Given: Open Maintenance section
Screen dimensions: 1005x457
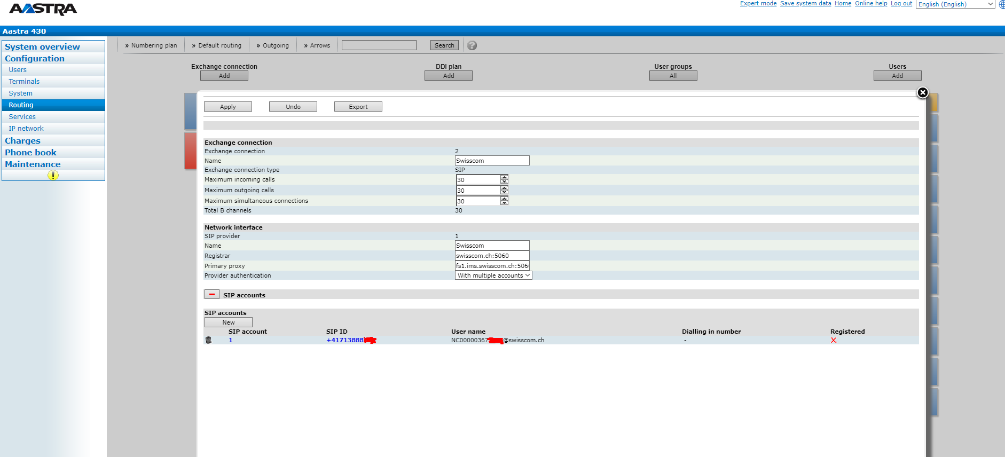Looking at the screenshot, I should pos(33,164).
